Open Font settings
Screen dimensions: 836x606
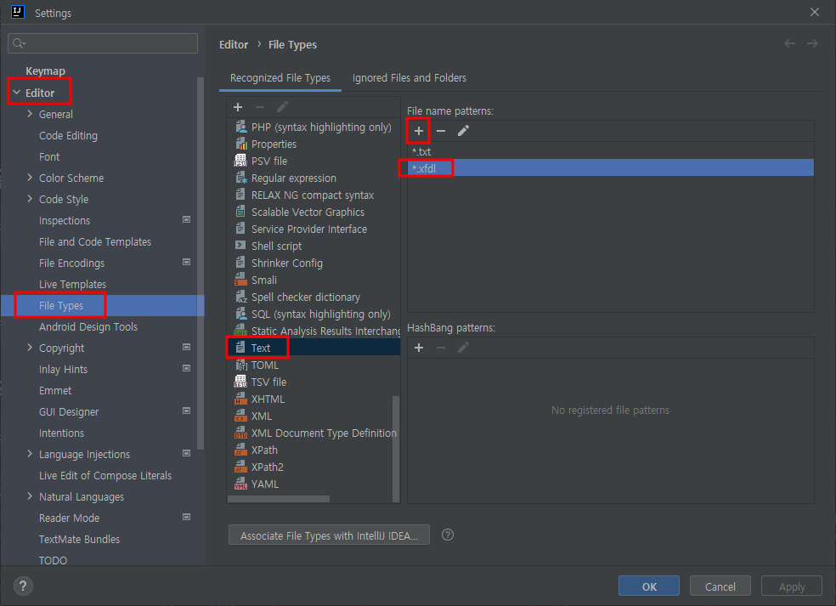(49, 157)
